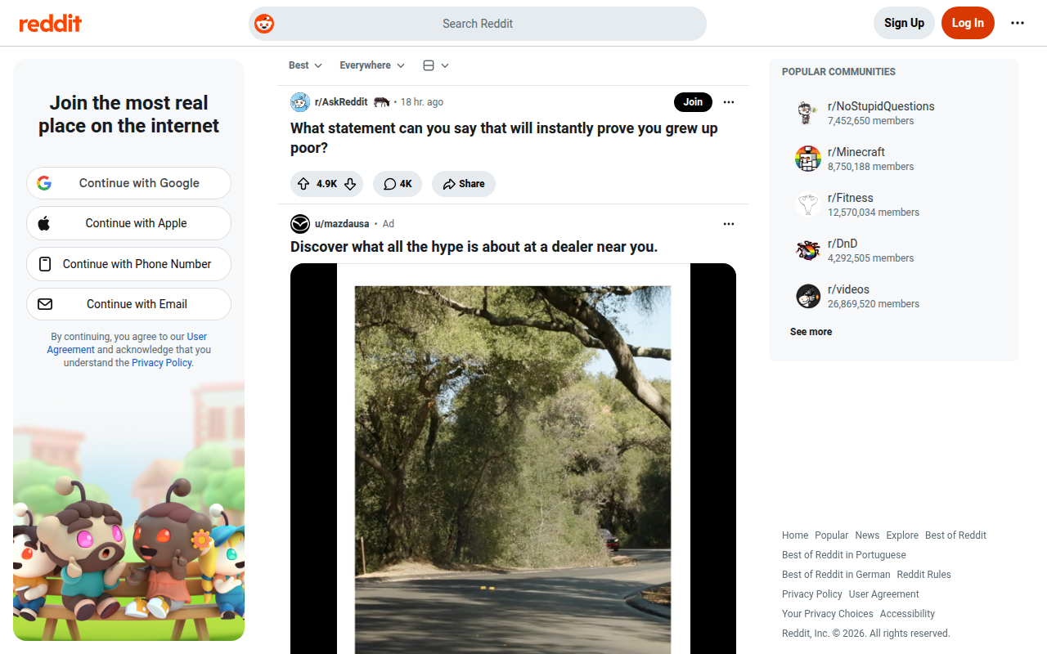This screenshot has width=1047, height=654.
Task: Open the News footer link
Action: tap(867, 535)
